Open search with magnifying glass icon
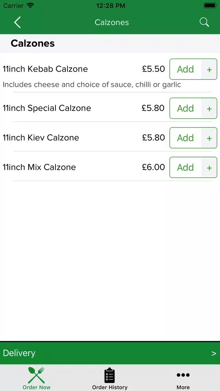Viewport: 220px width, 391px height. pos(204,22)
